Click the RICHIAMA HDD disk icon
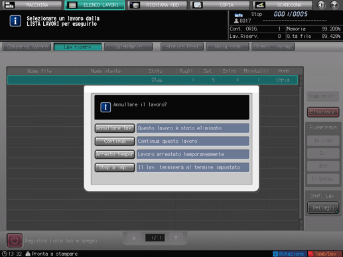343x257 pixels. point(135,5)
